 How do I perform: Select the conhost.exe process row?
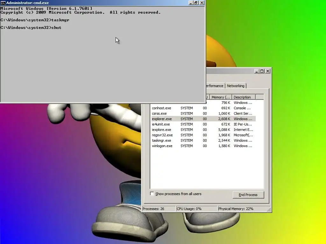tap(203, 108)
